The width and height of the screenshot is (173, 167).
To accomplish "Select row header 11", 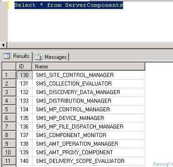I will (9, 161).
